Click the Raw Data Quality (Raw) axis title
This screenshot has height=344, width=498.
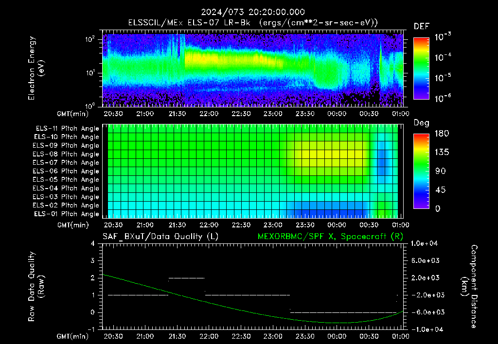(x=36, y=287)
